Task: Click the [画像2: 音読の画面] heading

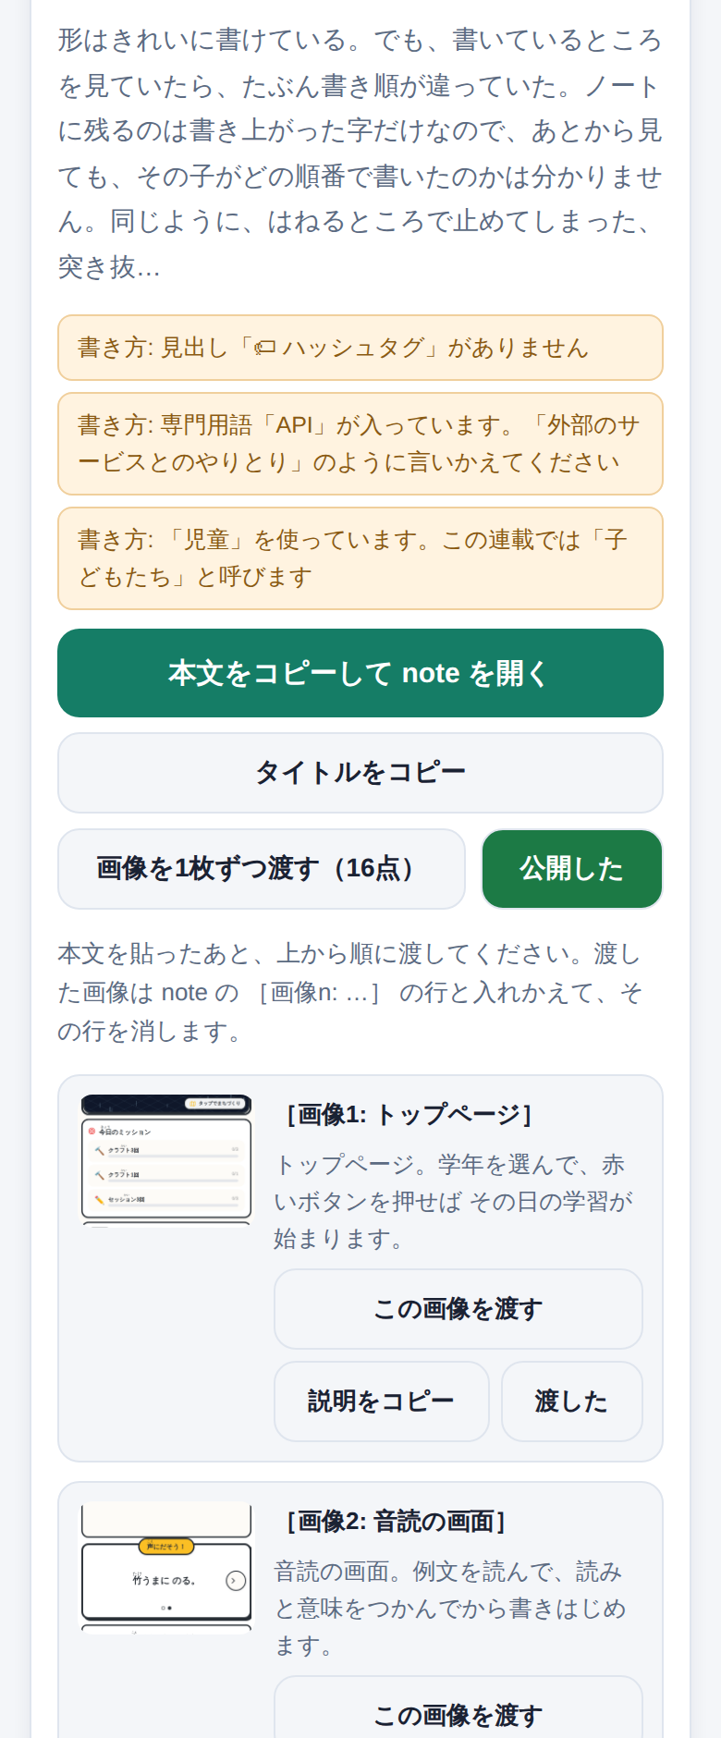Action: point(397,1522)
